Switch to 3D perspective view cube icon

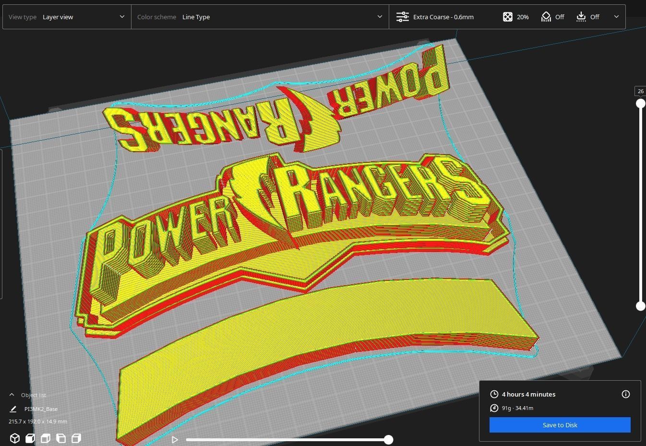[15, 438]
